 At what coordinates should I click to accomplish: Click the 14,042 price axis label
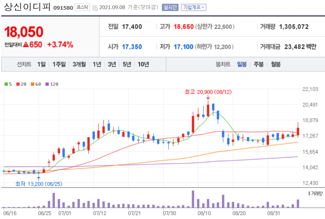pyautogui.click(x=310, y=167)
